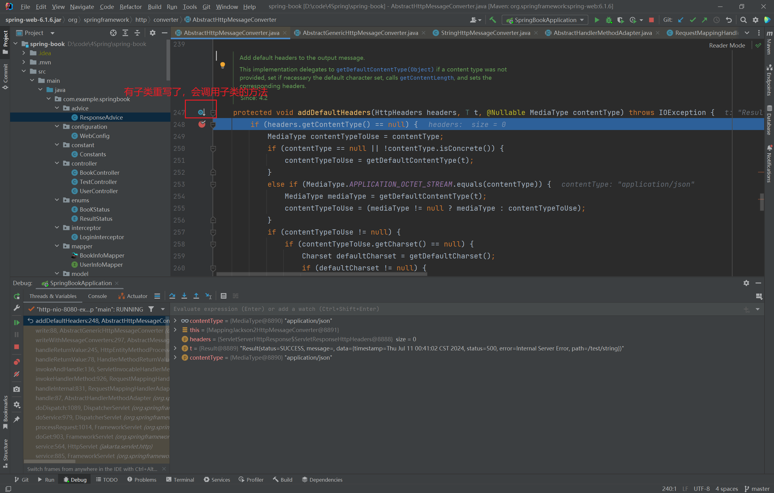This screenshot has width=774, height=493.
Task: Switch to StringHttpMessageConverter.java tab
Action: click(x=485, y=33)
